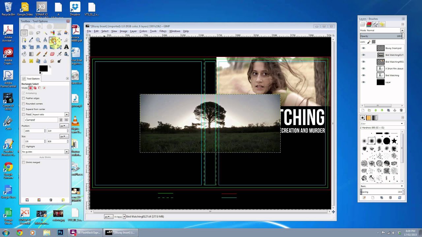Click the Position X field showing 1605

point(34,131)
